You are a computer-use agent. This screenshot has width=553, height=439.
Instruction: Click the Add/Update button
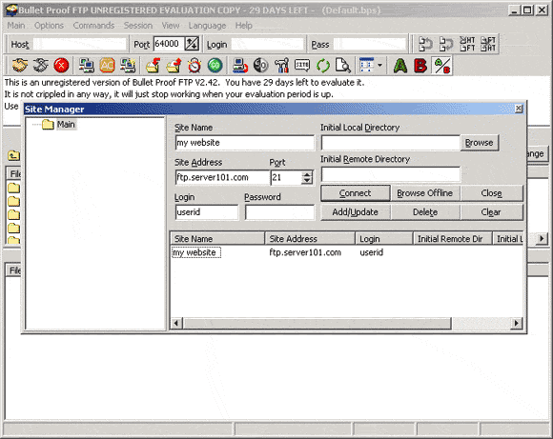[x=355, y=212]
